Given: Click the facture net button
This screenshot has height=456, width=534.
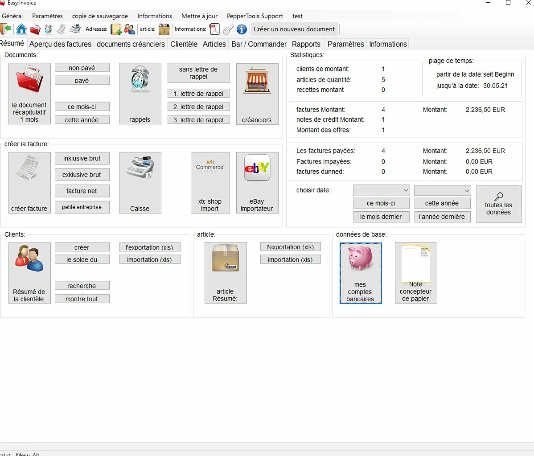Looking at the screenshot, I should [x=82, y=191].
